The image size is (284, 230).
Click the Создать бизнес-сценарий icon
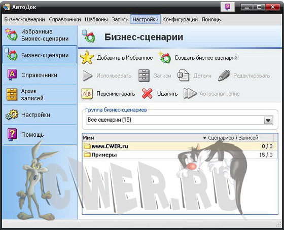[164, 58]
